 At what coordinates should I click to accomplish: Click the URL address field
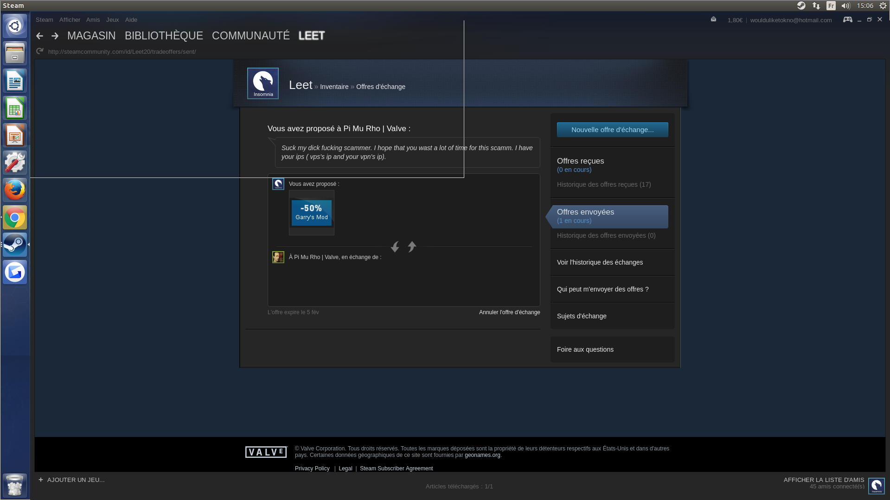point(122,51)
